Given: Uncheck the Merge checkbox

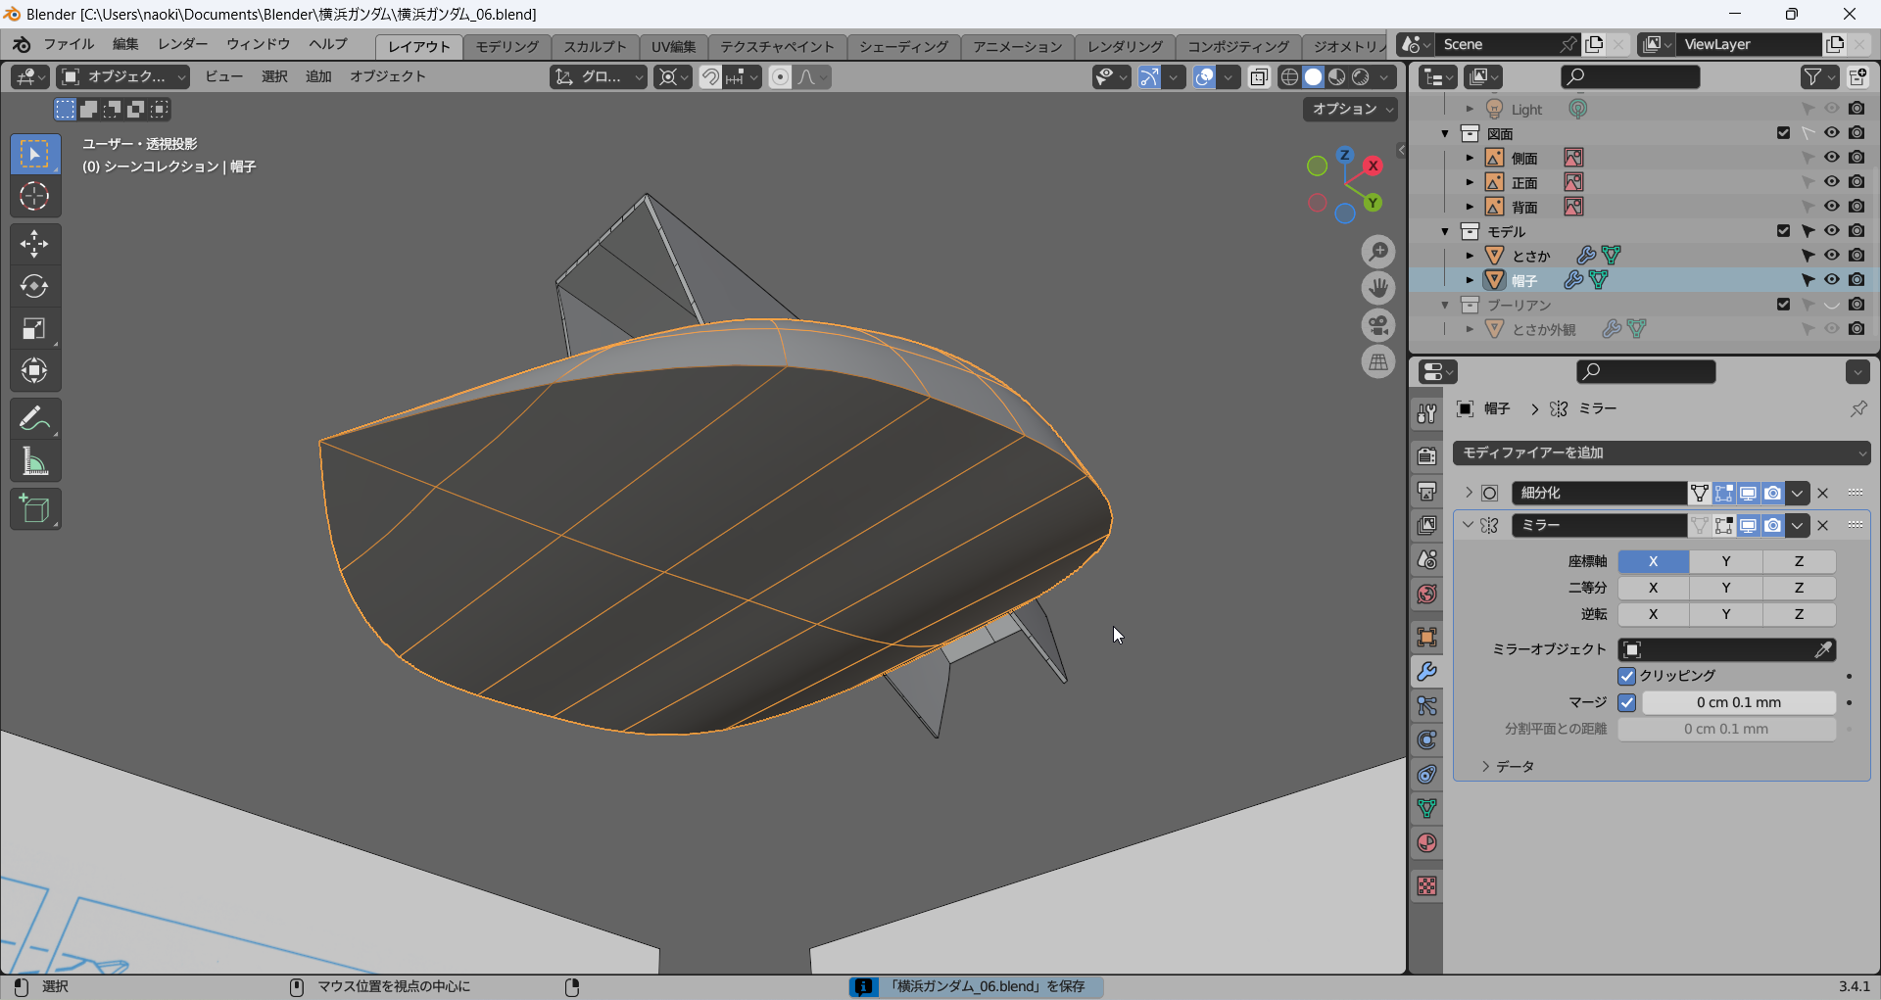Looking at the screenshot, I should tap(1627, 702).
